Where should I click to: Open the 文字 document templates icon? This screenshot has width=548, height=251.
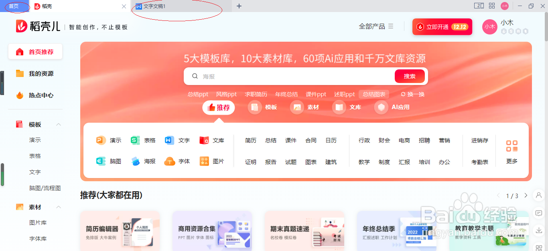point(169,140)
